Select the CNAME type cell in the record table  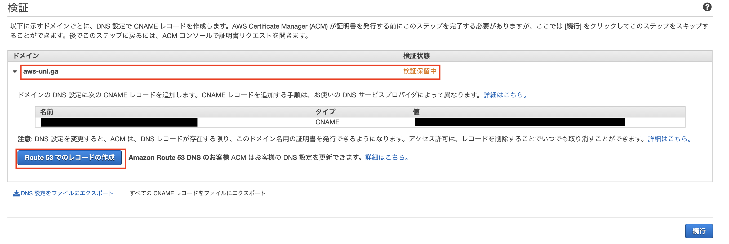(327, 122)
